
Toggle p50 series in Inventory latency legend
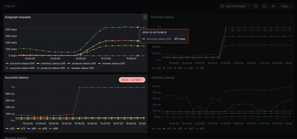pyautogui.click(x=156, y=128)
